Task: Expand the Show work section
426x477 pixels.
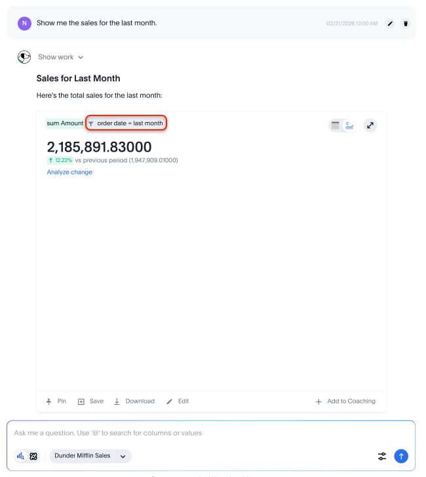Action: click(61, 57)
